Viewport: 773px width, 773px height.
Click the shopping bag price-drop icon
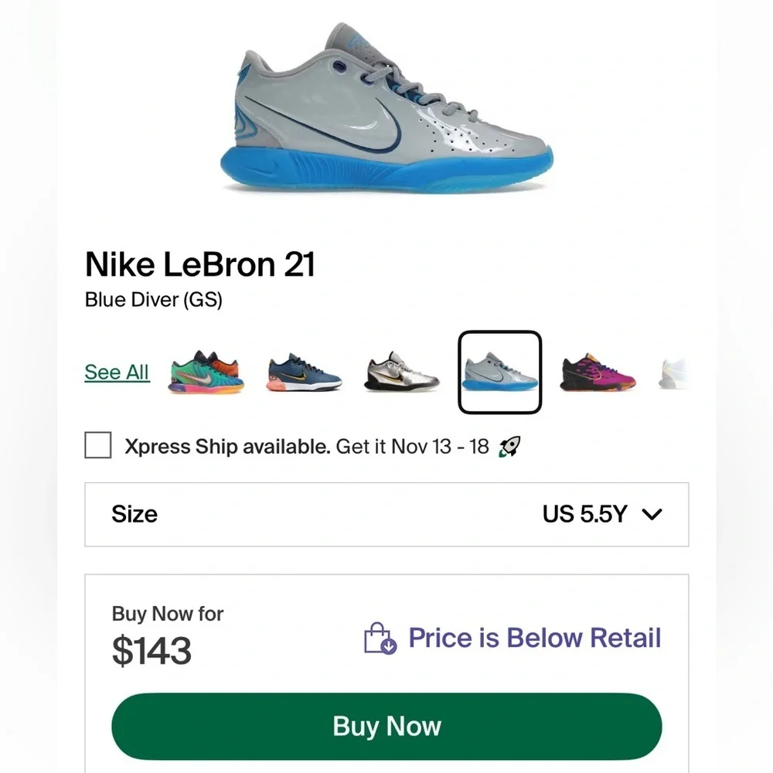(380, 638)
